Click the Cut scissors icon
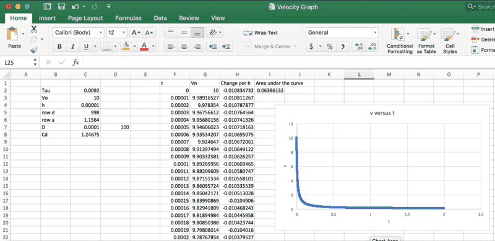The image size is (495, 241). [34, 30]
